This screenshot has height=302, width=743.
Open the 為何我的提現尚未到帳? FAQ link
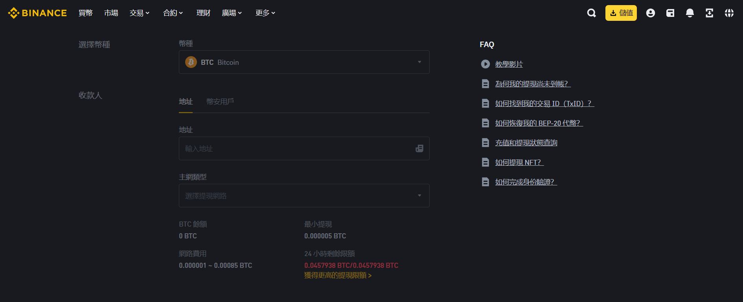pyautogui.click(x=532, y=84)
